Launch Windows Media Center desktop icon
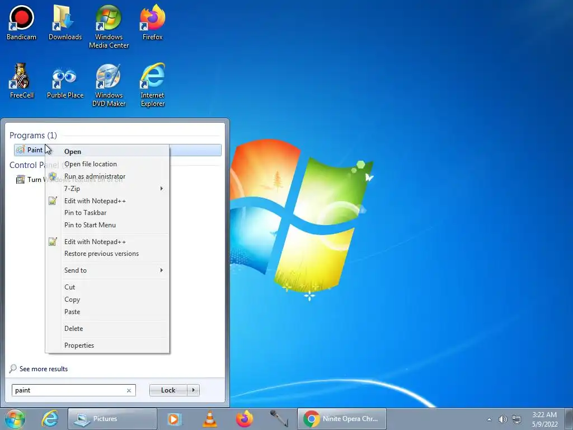This screenshot has height=430, width=573. tap(109, 27)
